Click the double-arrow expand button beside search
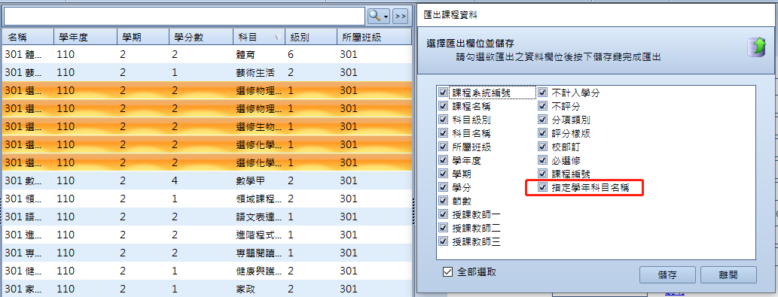The width and height of the screenshot is (778, 297). click(x=401, y=17)
